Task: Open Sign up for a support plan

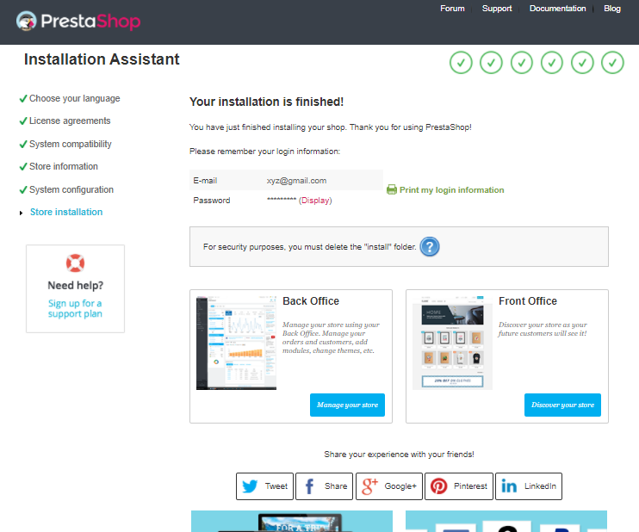Action: (x=75, y=308)
